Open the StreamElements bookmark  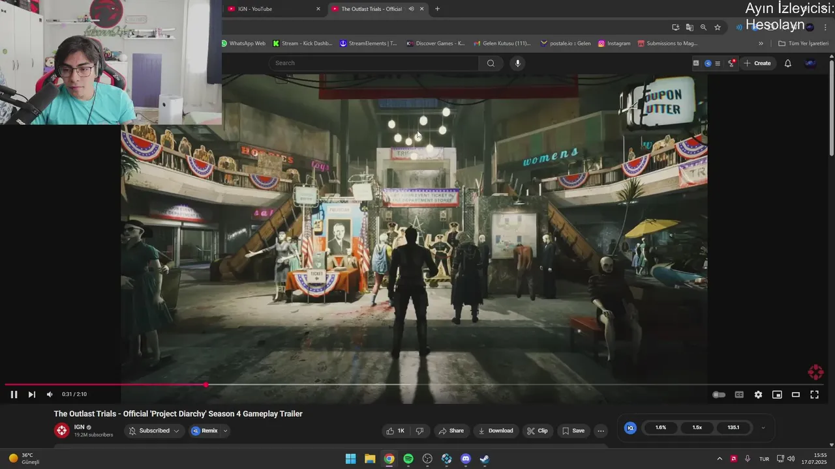click(369, 44)
